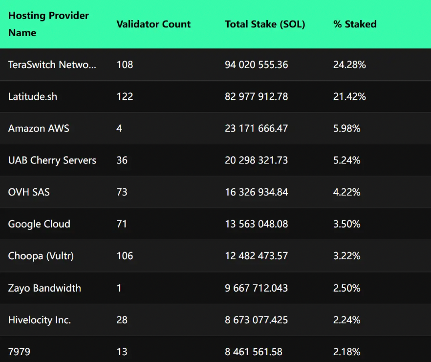Click the stake value 8 461 561.58
The image size is (431, 362).
(x=254, y=352)
